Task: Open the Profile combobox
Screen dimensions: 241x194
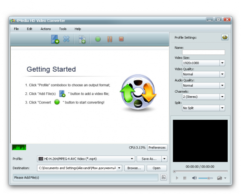Action: click(86, 159)
